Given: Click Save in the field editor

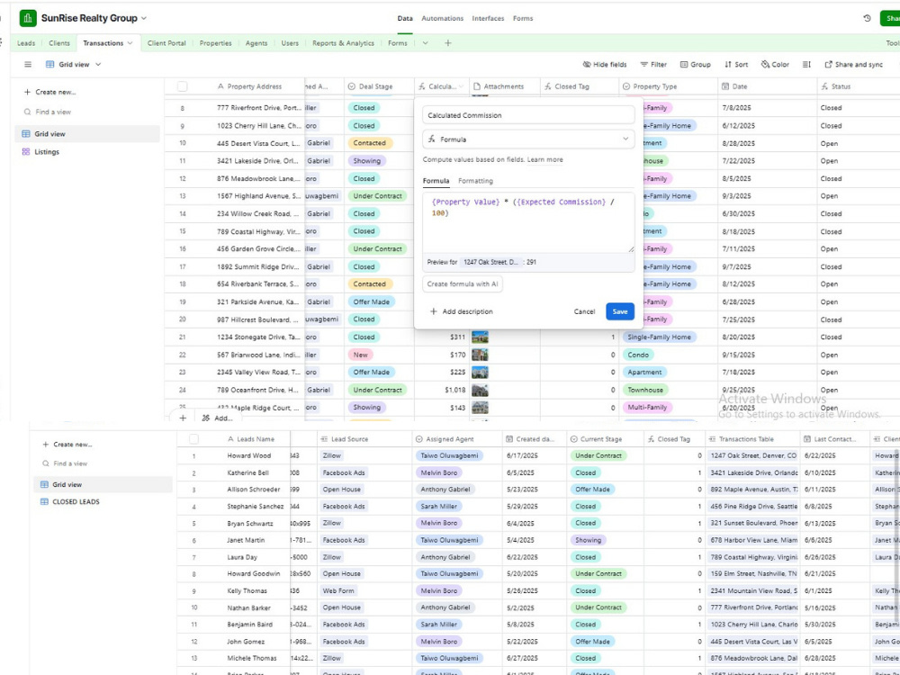Looking at the screenshot, I should 620,311.
